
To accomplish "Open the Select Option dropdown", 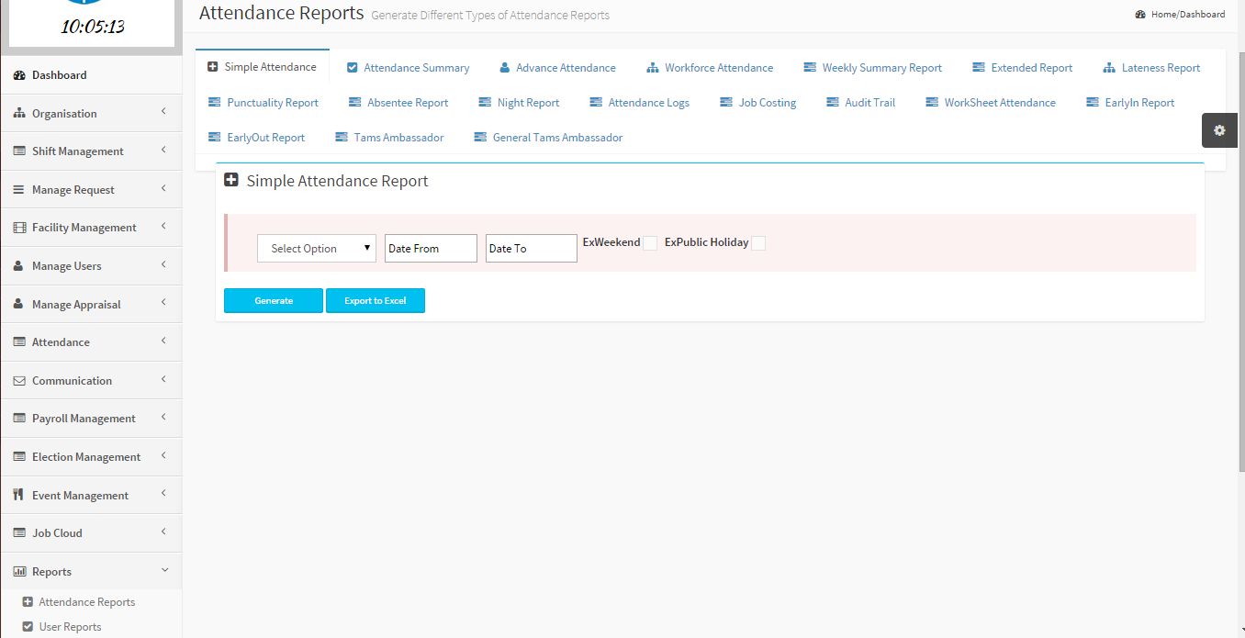I will 317,249.
